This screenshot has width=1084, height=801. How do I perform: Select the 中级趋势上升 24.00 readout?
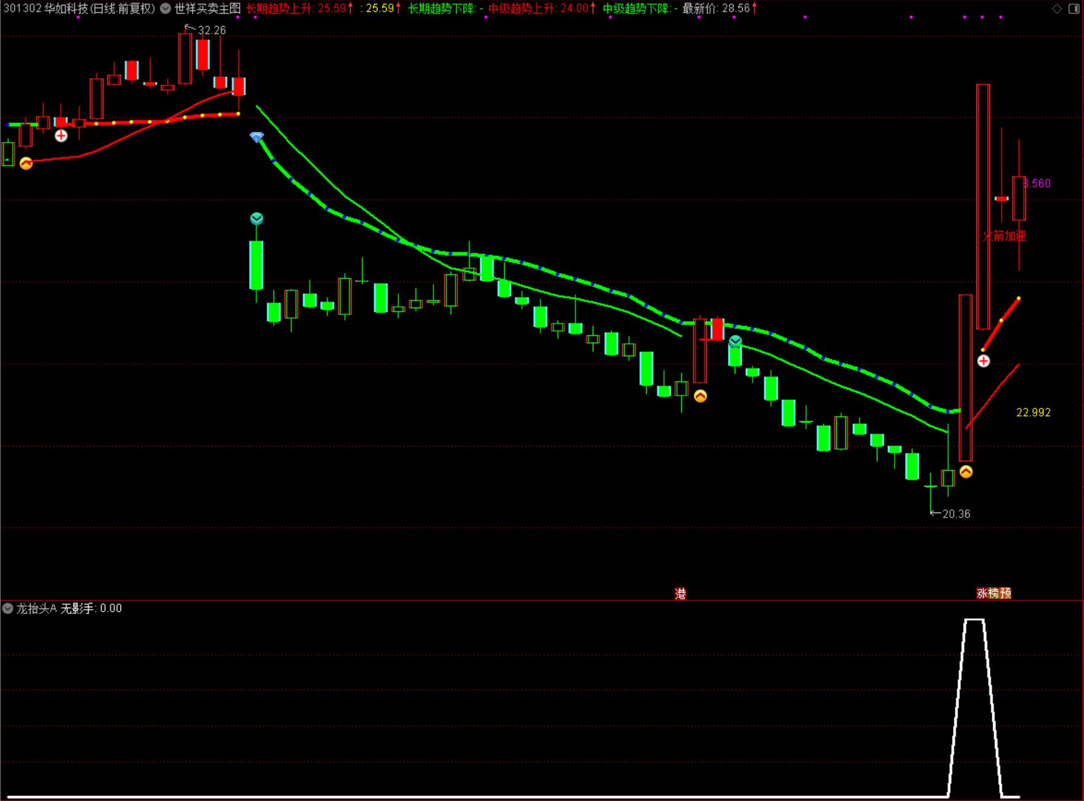click(542, 9)
